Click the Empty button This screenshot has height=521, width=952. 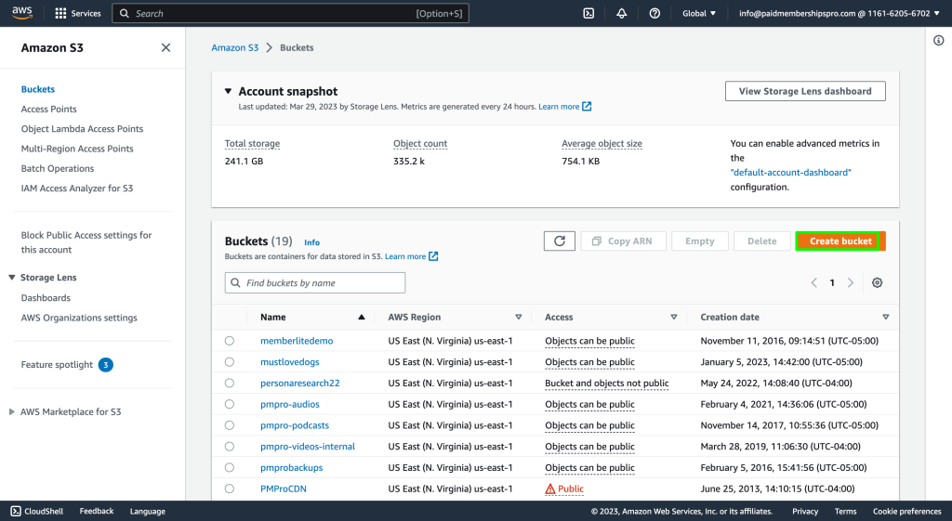tap(699, 241)
